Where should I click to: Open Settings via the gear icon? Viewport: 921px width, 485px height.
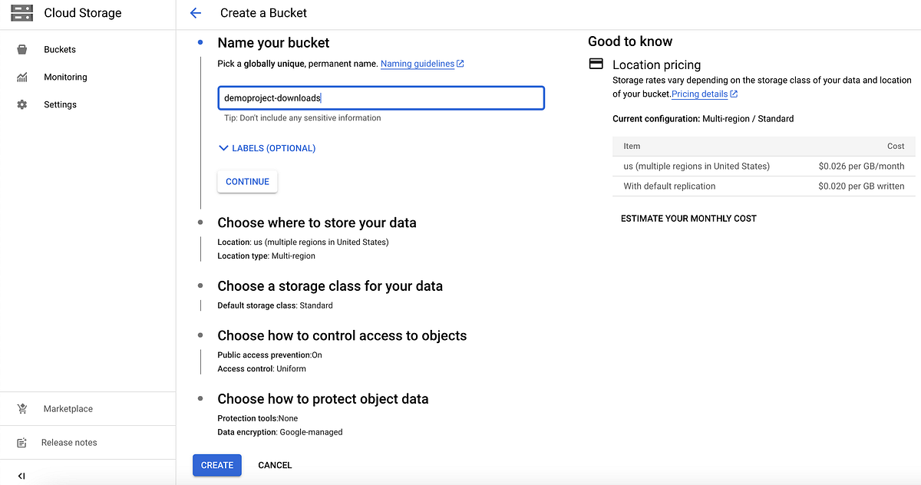tap(23, 104)
